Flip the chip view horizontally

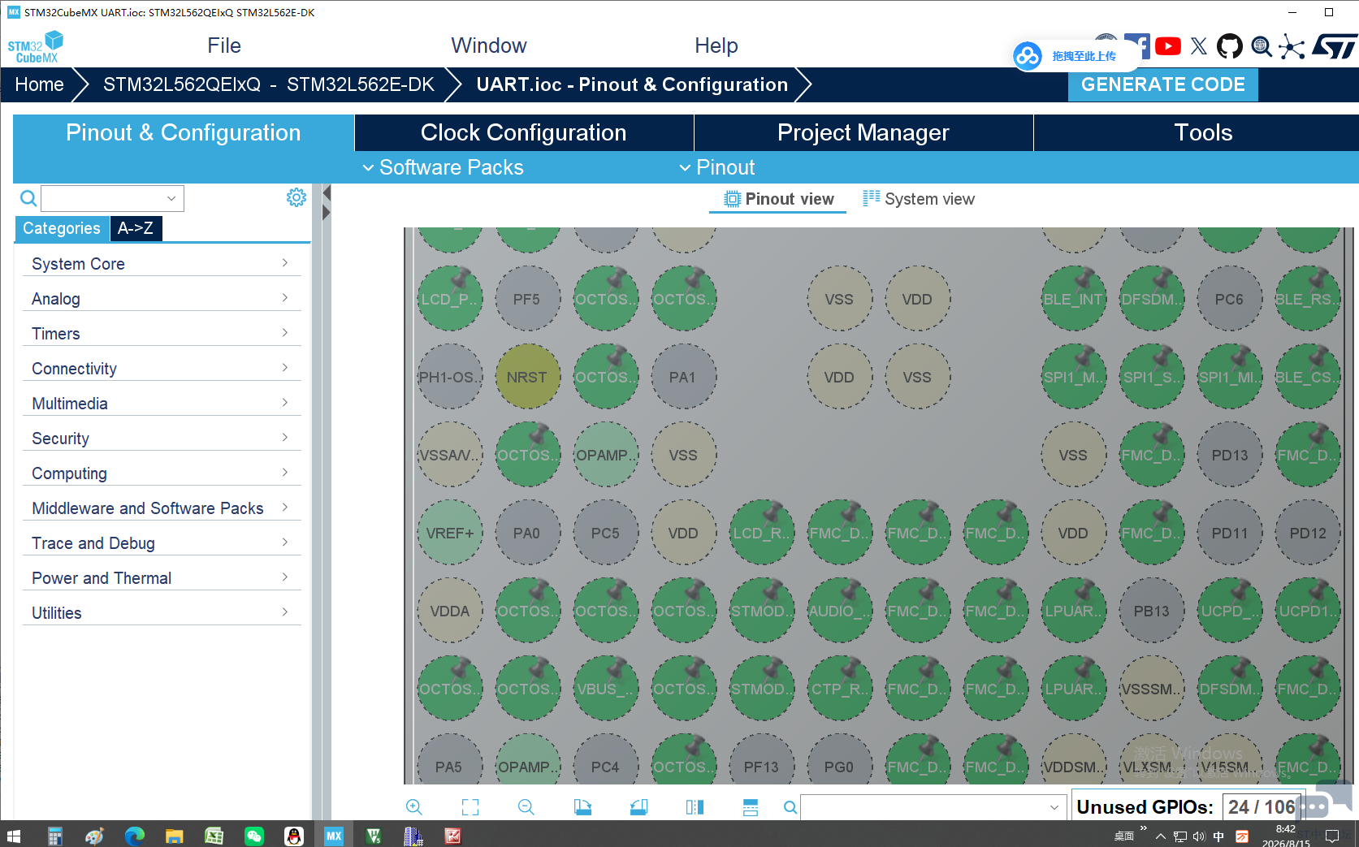point(695,807)
